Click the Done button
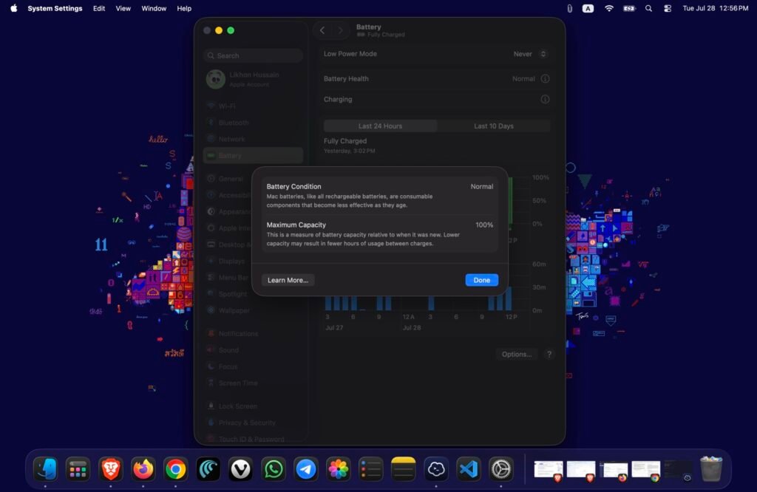The height and width of the screenshot is (492, 757). pyautogui.click(x=481, y=280)
